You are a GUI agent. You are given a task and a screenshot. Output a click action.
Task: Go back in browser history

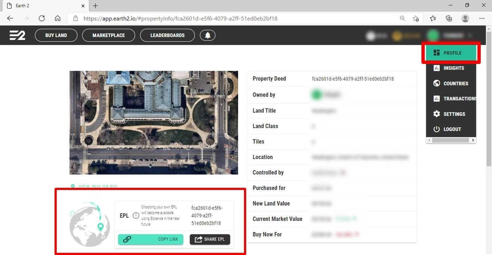(x=10, y=18)
